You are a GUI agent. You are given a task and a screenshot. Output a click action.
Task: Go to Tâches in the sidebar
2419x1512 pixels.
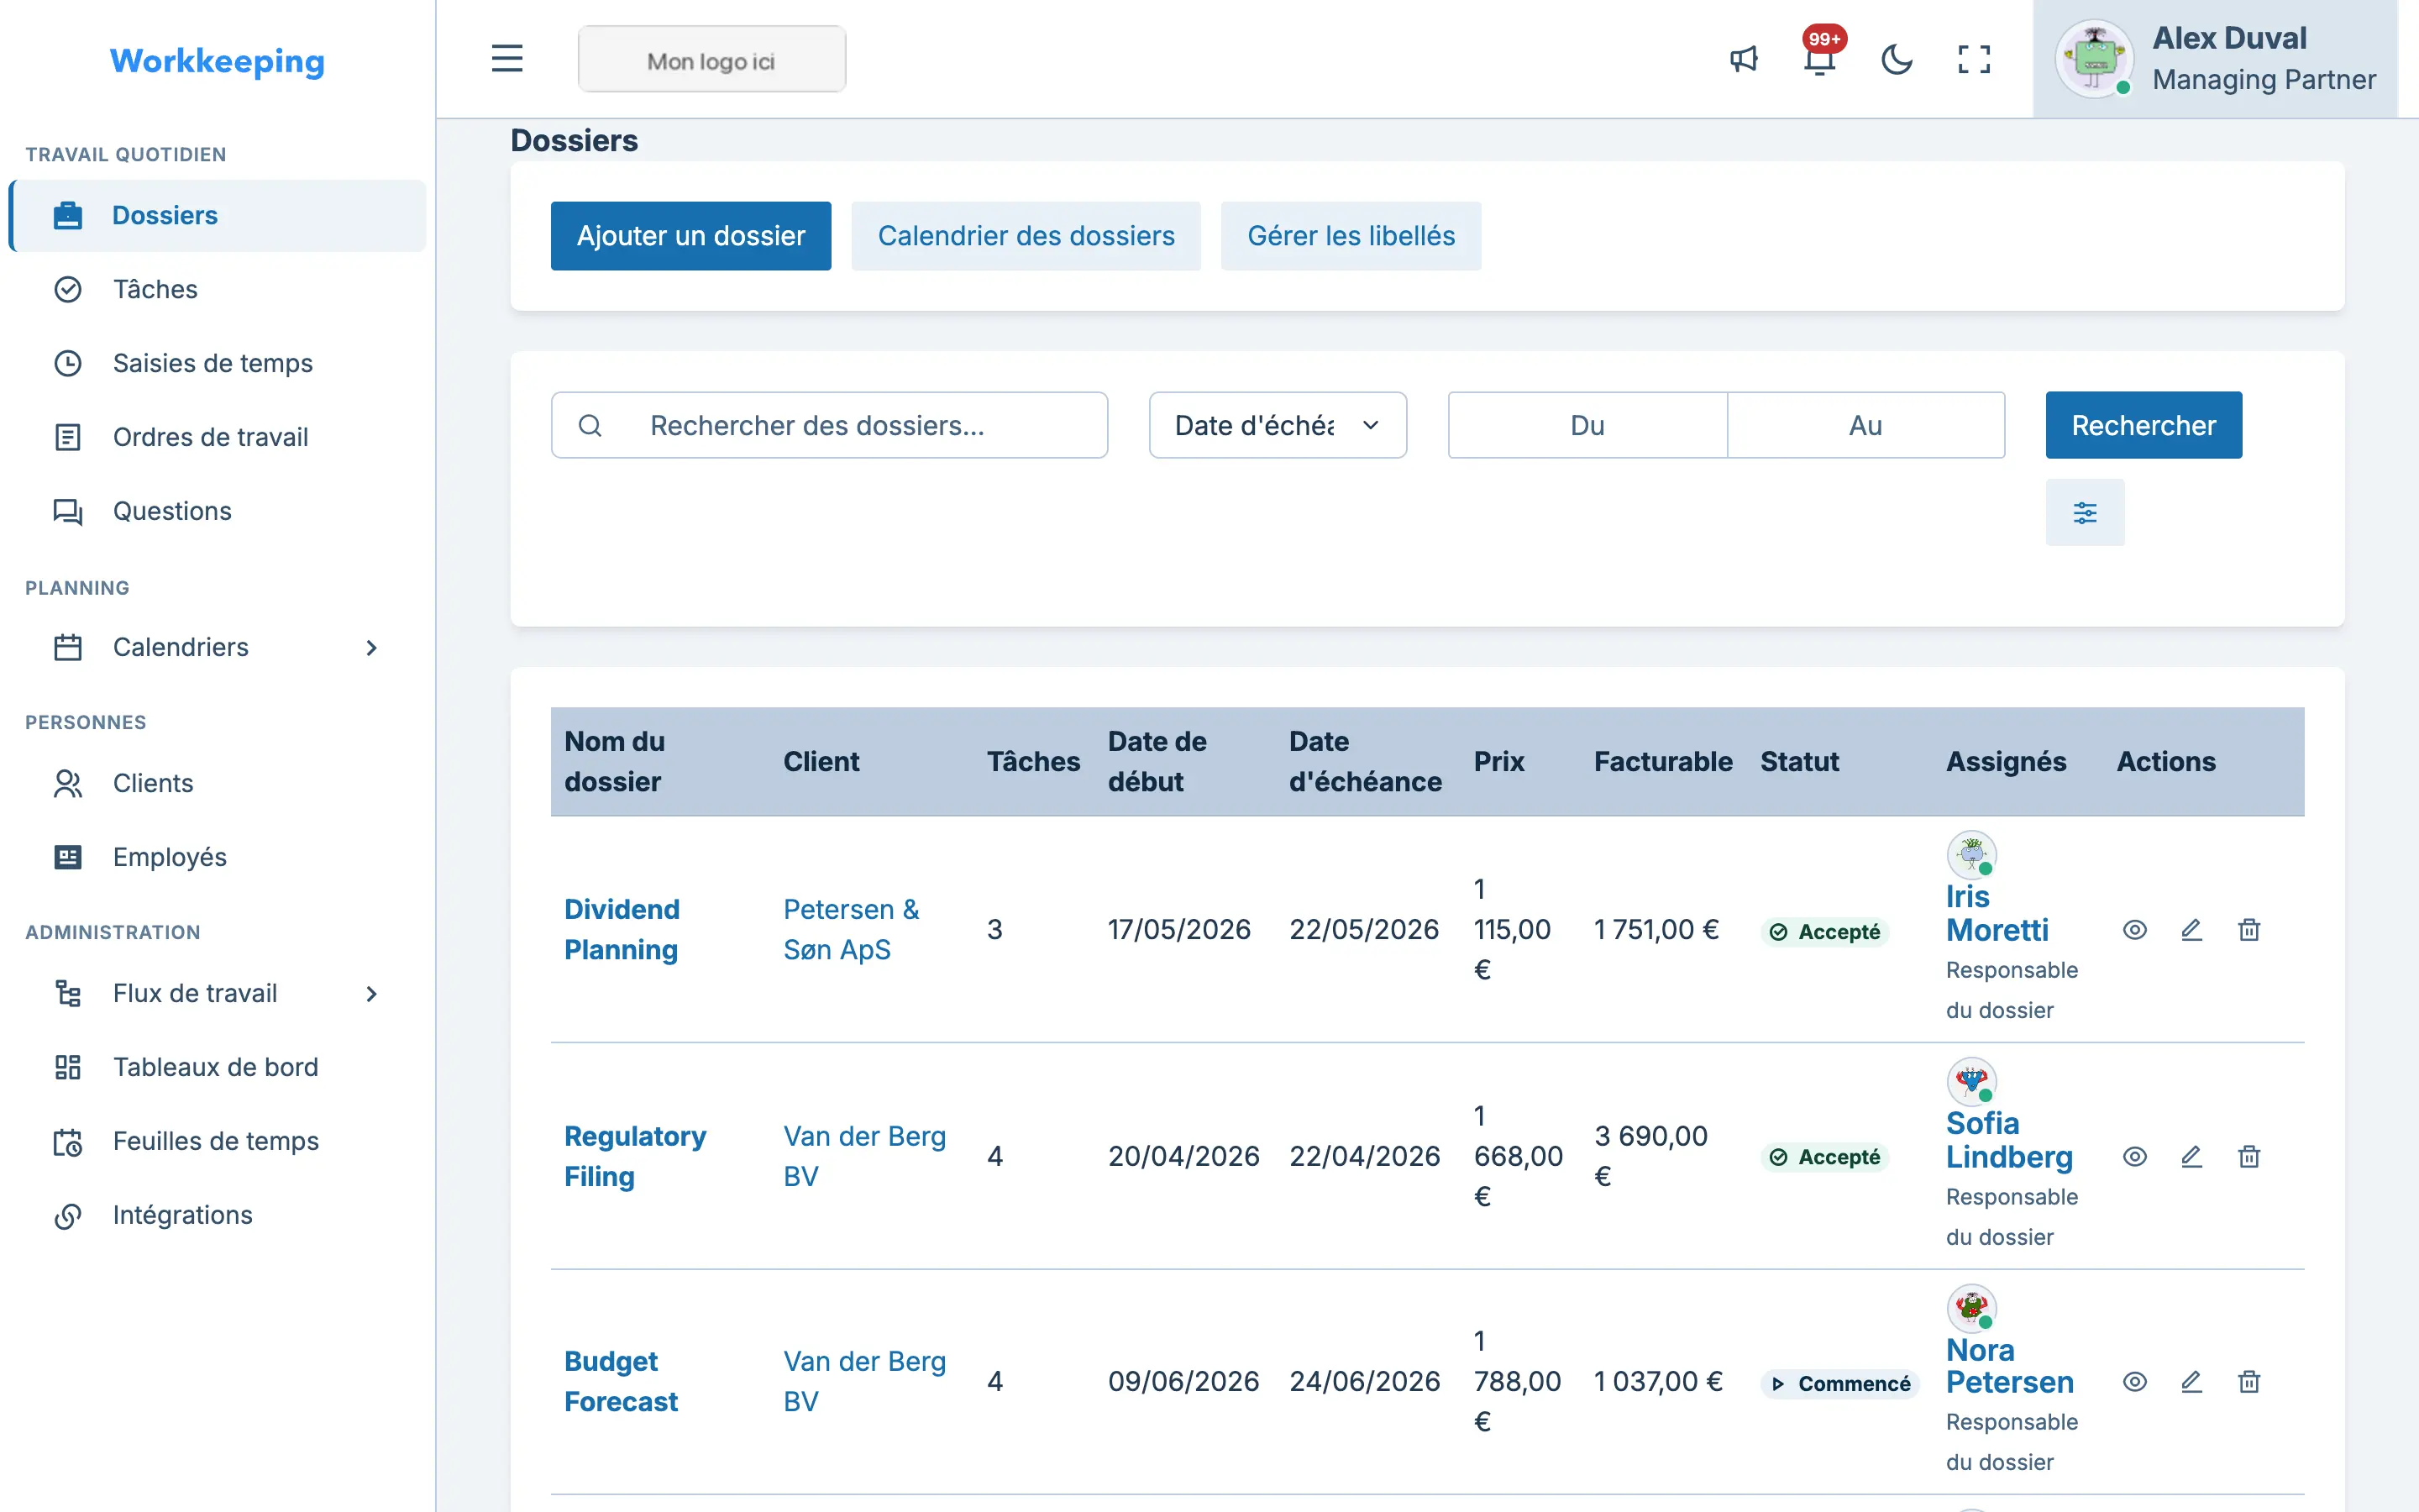point(218,289)
